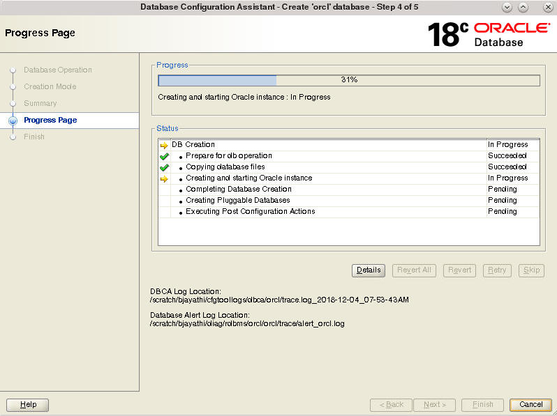The image size is (557, 416).
Task: Click the Revert All button
Action: pos(414,270)
